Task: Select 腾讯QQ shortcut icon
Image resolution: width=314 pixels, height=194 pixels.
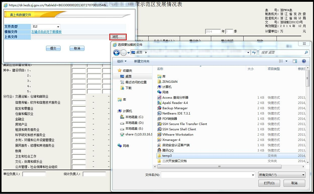Action: 159,150
